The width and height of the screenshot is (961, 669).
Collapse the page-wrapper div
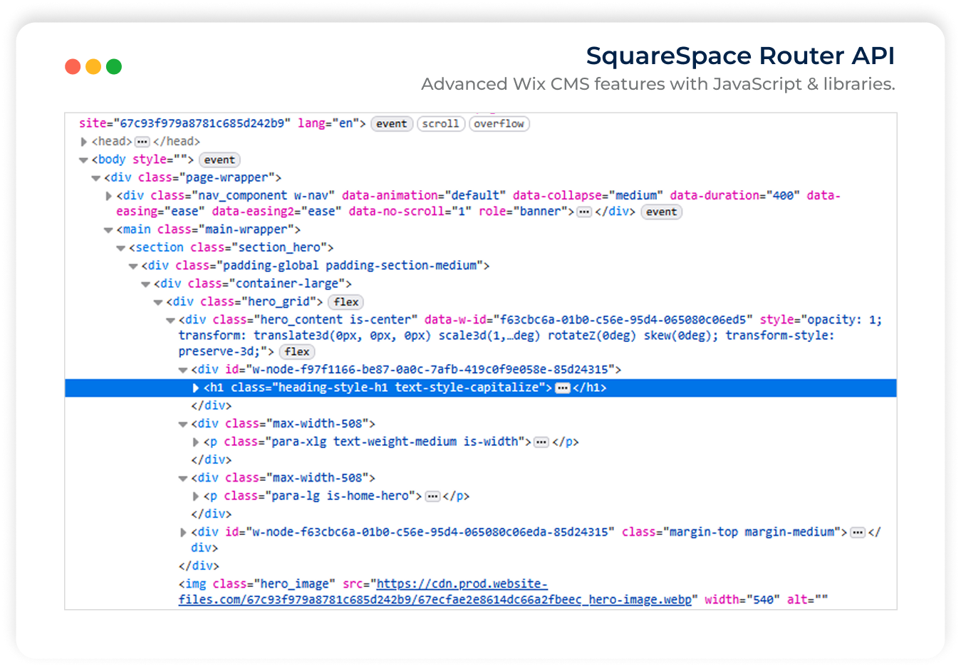click(x=95, y=178)
